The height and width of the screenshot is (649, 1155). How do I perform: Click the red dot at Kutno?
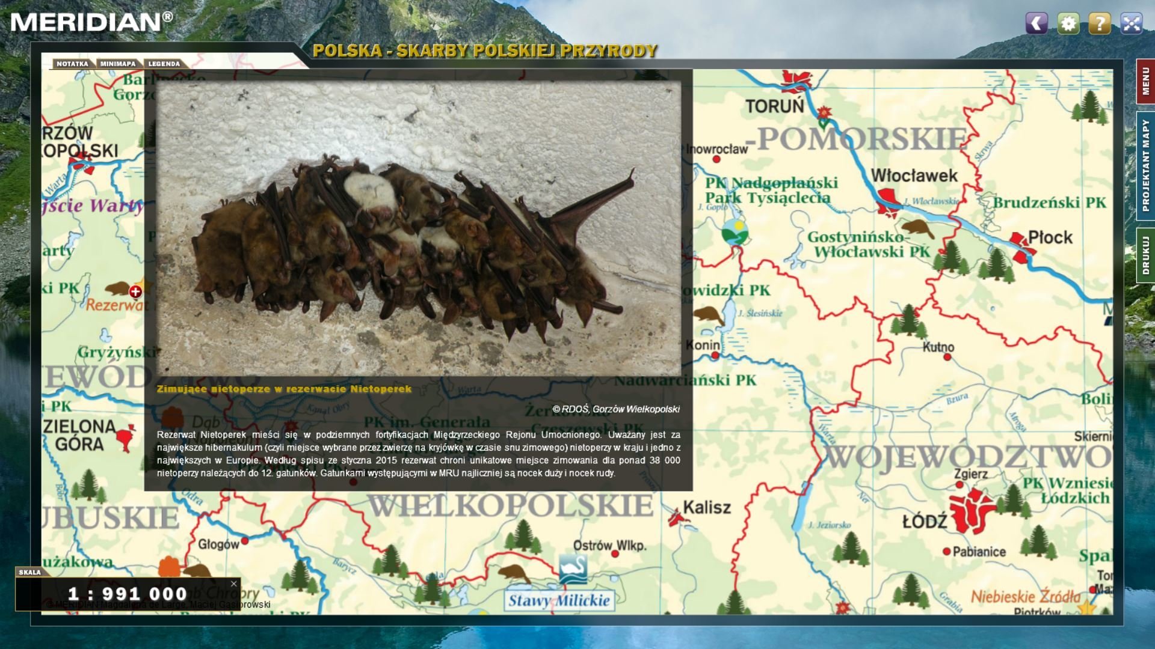click(947, 357)
